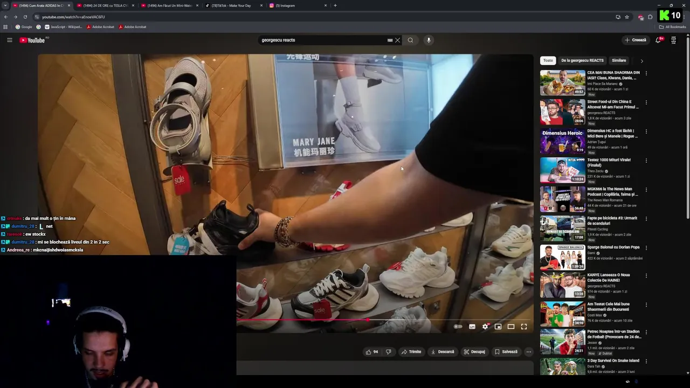Toggle the autoplay switch in player

[458, 327]
